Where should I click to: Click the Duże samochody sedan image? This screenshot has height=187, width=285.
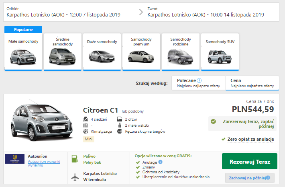102,56
